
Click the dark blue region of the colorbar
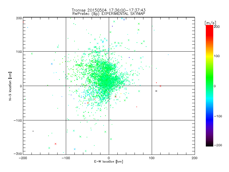tap(210, 119)
